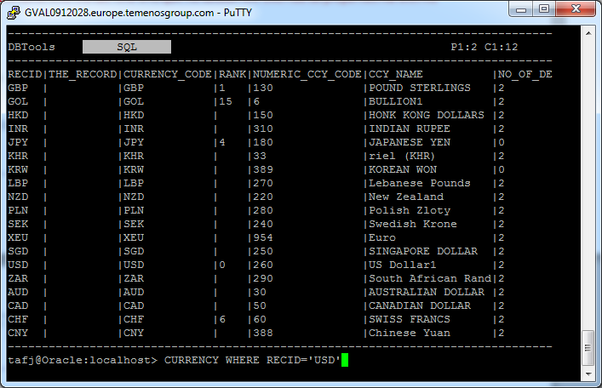Screen dimensions: 602x388
Task: Click numeric code 954 for XEU
Action: (x=262, y=237)
